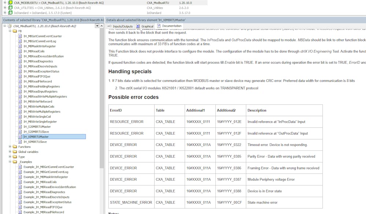Select IH_S20MBRTUMaster function block
366x214 pixels.
pyautogui.click(x=37, y=127)
